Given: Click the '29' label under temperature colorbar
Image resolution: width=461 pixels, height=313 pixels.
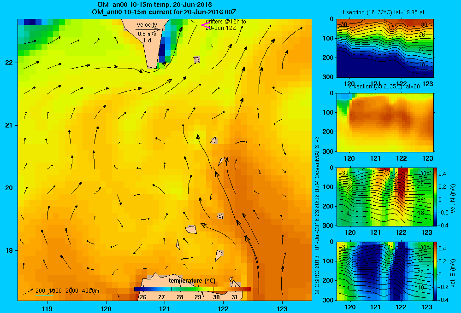Looking at the screenshot, I should pyautogui.click(x=198, y=297).
